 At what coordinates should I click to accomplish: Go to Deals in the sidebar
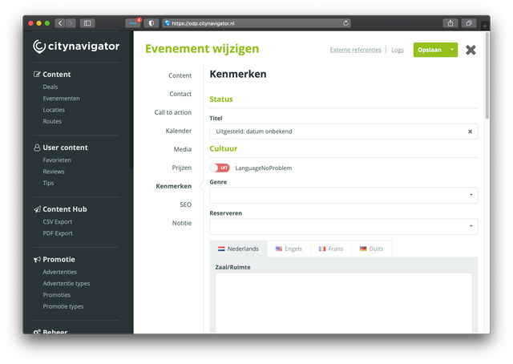(x=50, y=87)
